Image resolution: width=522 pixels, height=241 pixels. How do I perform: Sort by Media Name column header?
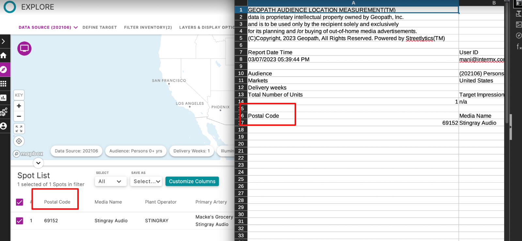pos(108,202)
